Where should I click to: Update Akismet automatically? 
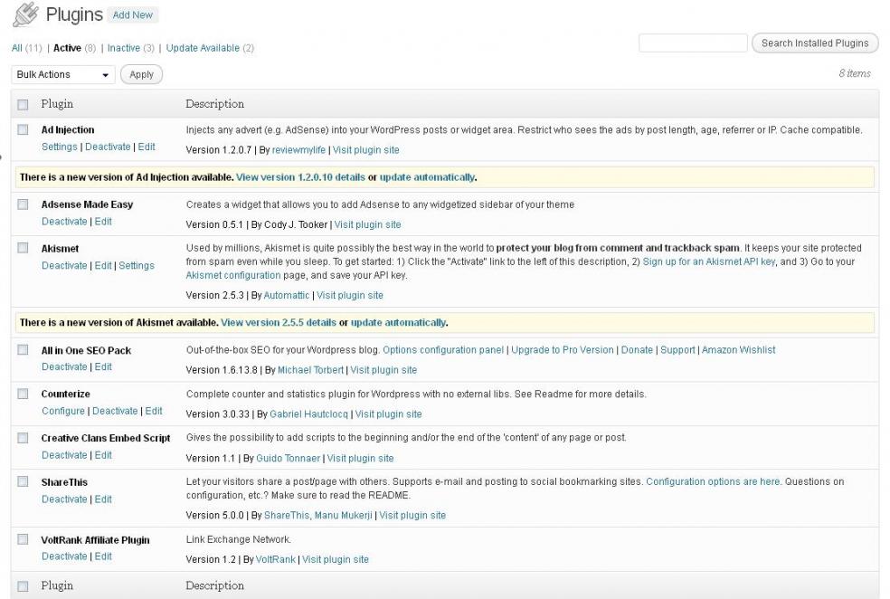coord(399,322)
